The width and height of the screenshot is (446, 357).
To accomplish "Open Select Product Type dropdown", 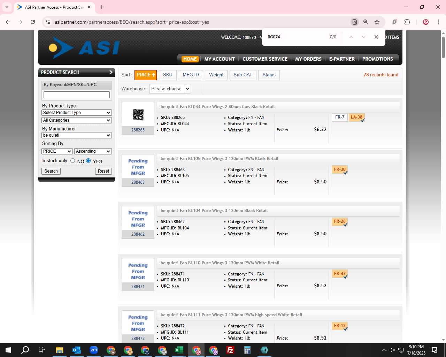I will 77,113.
